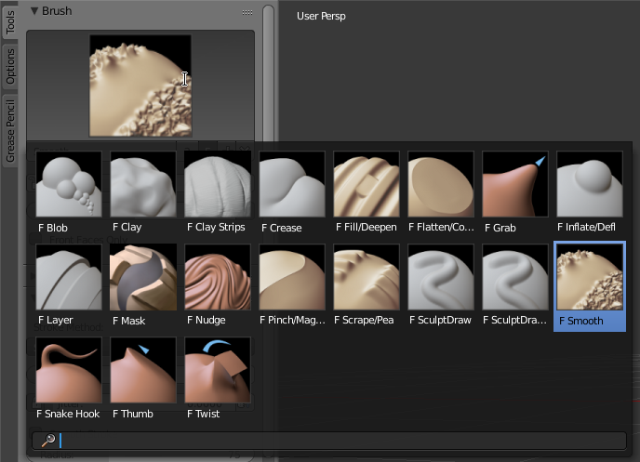The width and height of the screenshot is (640, 462).
Task: Open the Tools sidebar tab
Action: pos(10,23)
